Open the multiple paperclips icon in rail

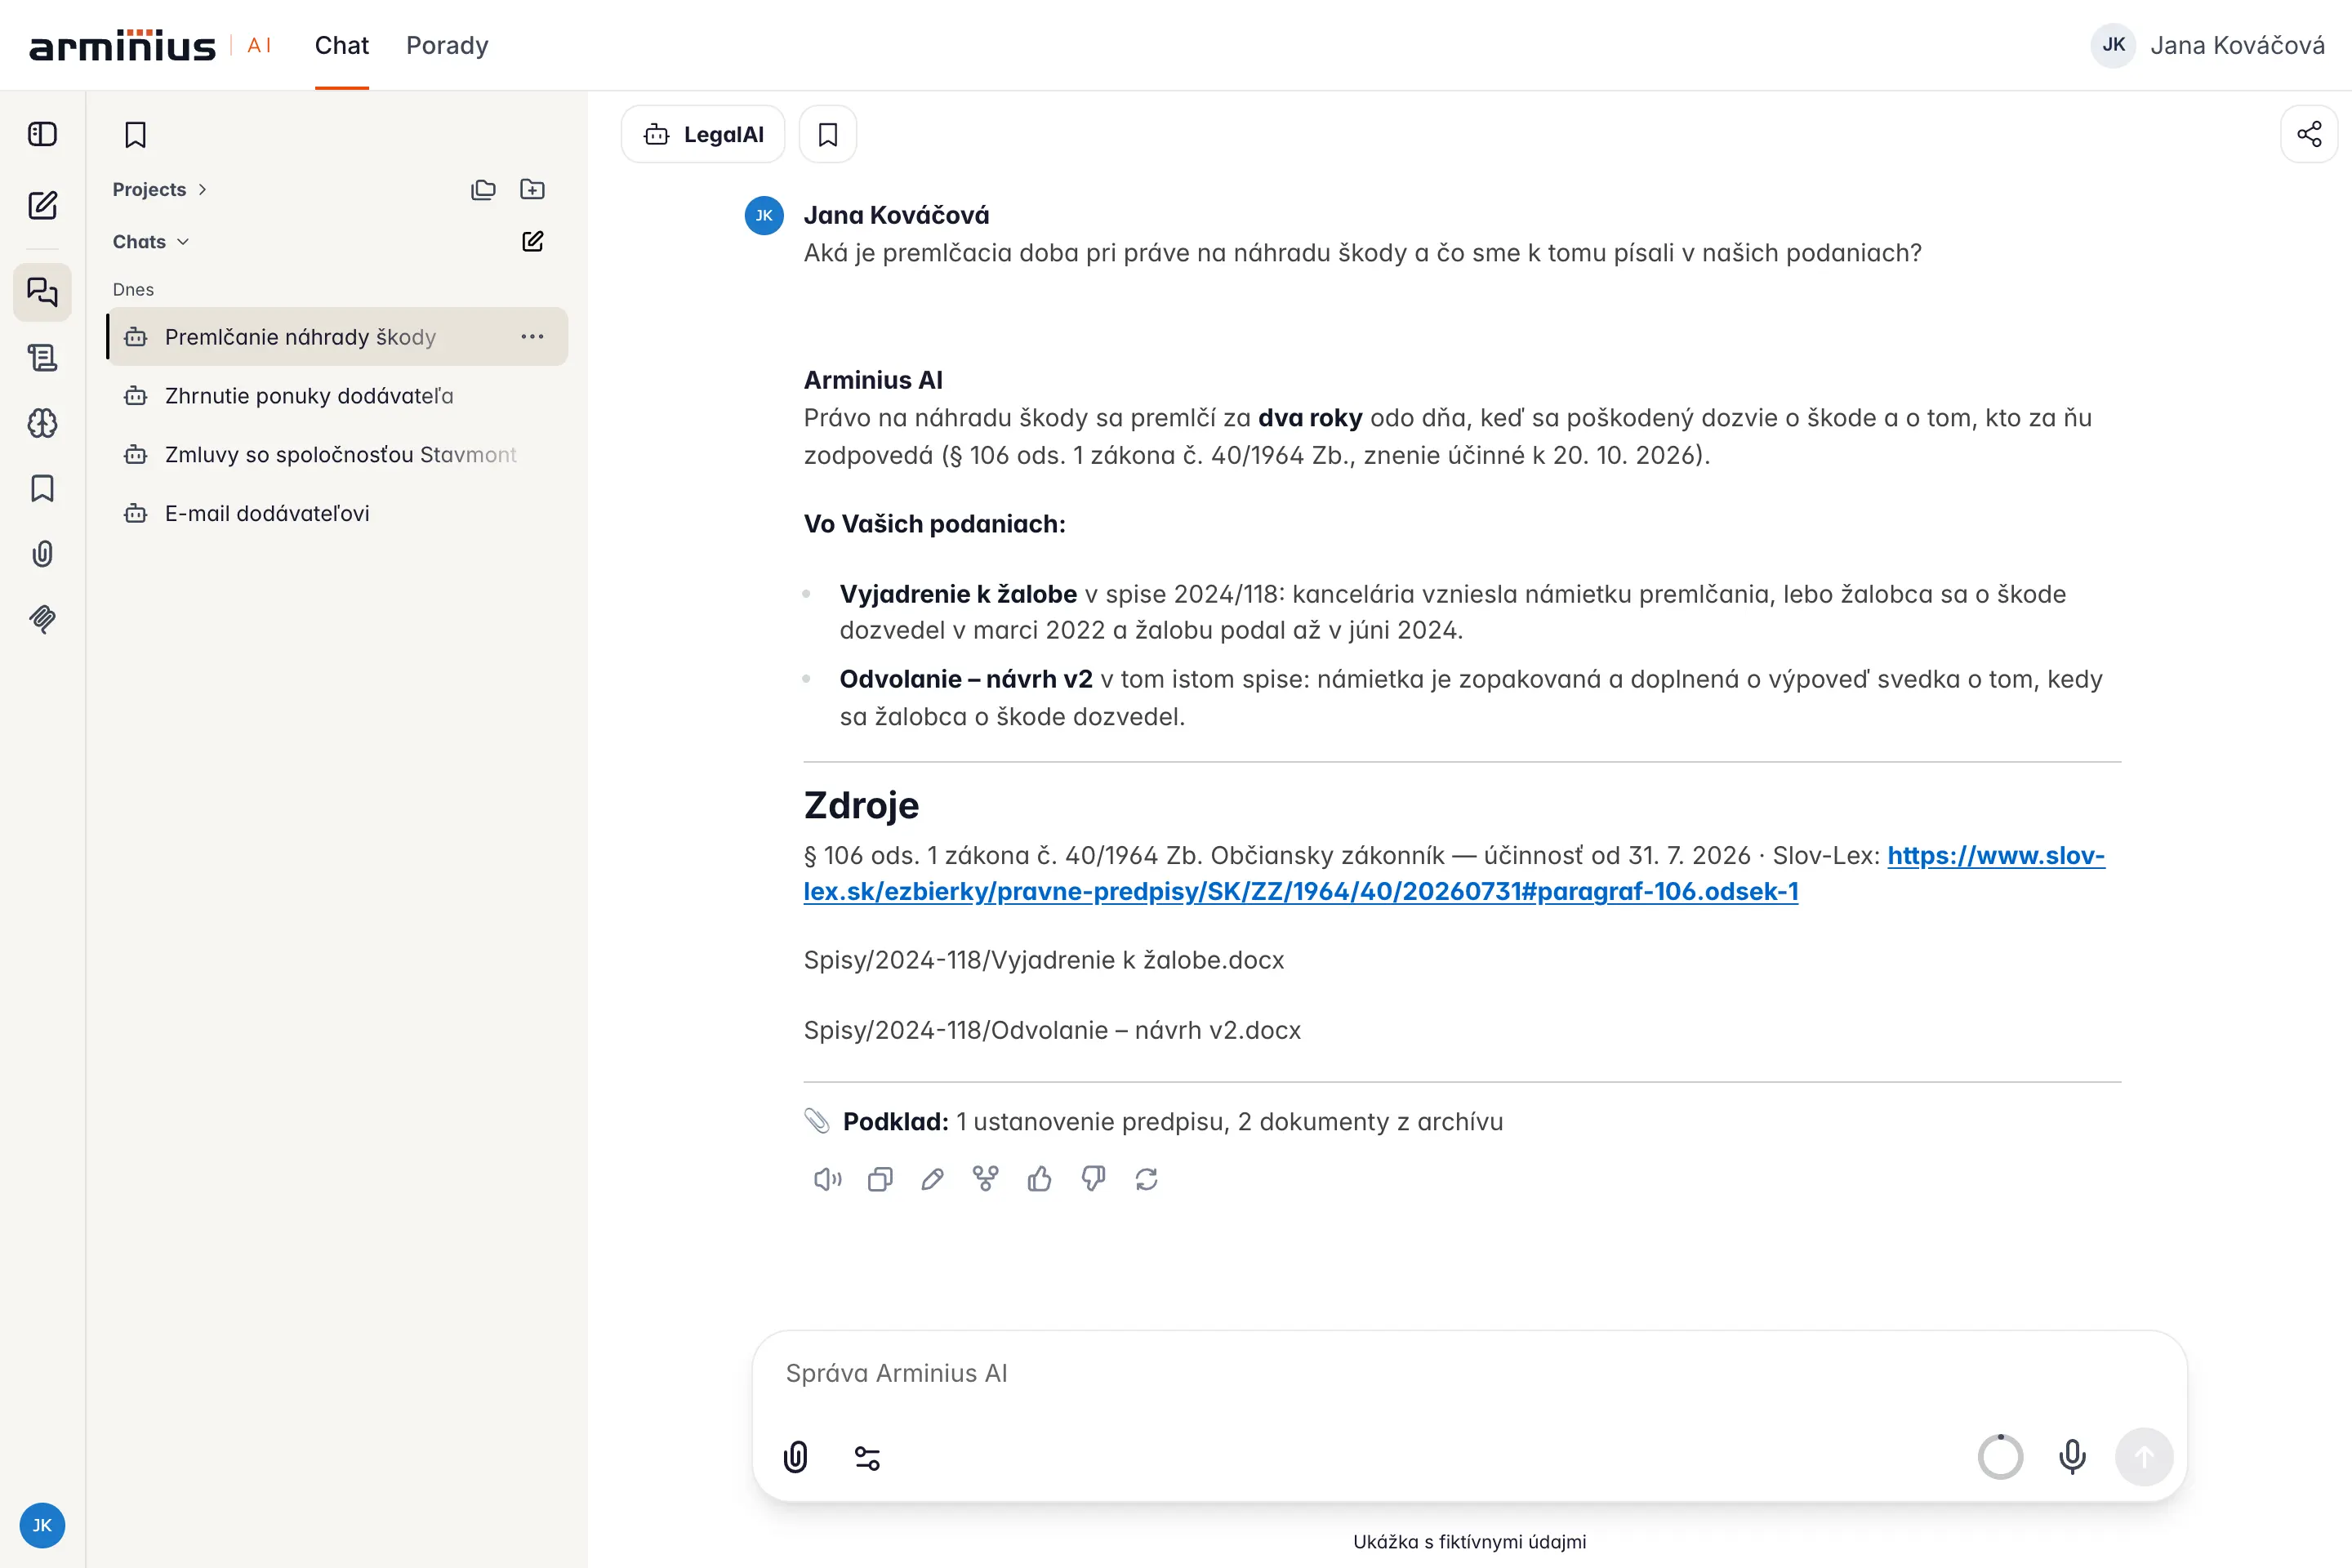42,619
